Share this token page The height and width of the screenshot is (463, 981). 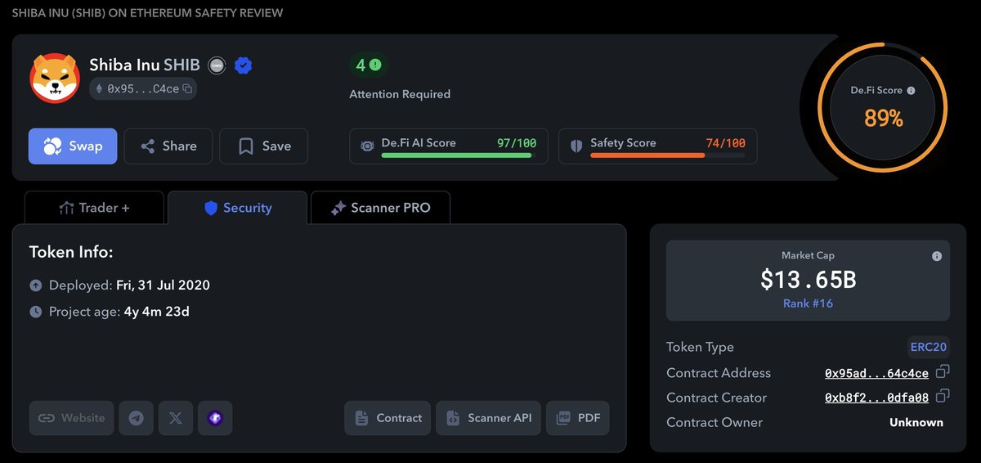pos(168,146)
